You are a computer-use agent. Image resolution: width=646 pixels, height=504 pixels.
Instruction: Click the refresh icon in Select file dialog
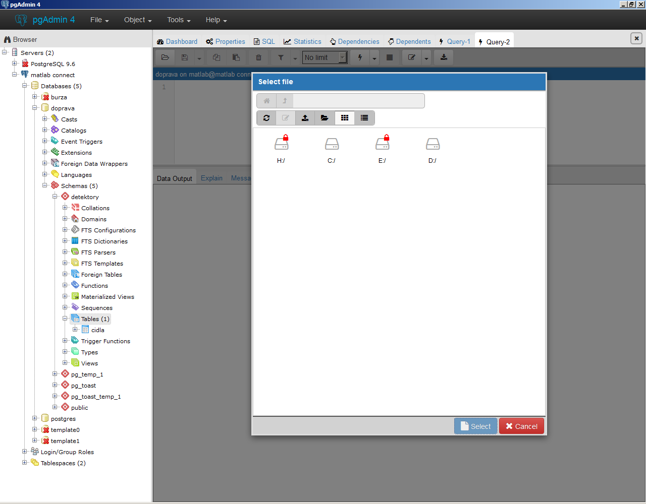click(266, 118)
